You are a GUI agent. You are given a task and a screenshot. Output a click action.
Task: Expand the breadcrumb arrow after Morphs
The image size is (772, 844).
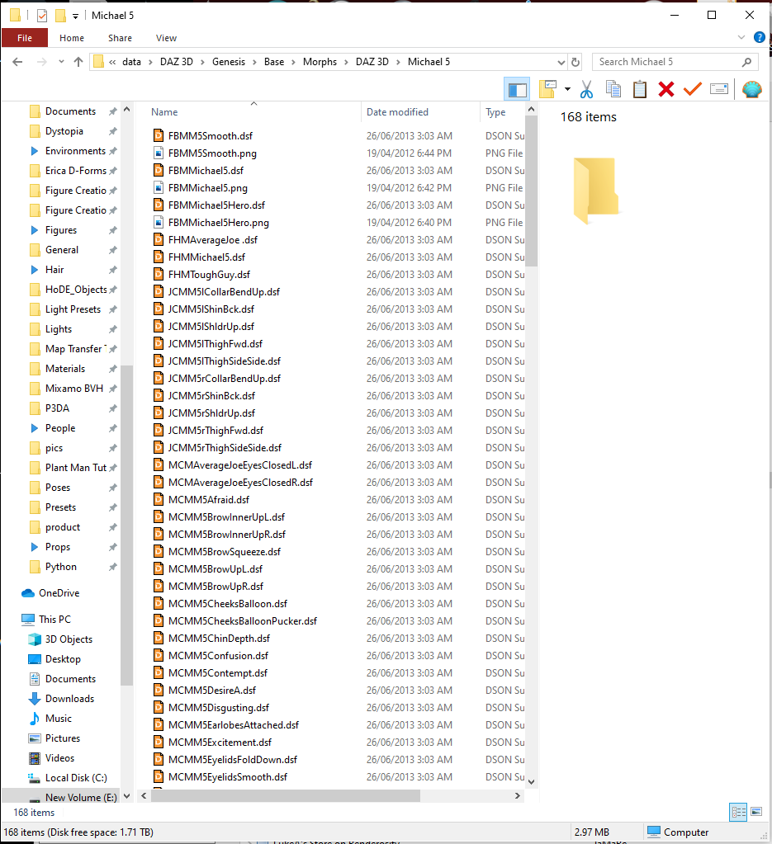[x=347, y=63]
